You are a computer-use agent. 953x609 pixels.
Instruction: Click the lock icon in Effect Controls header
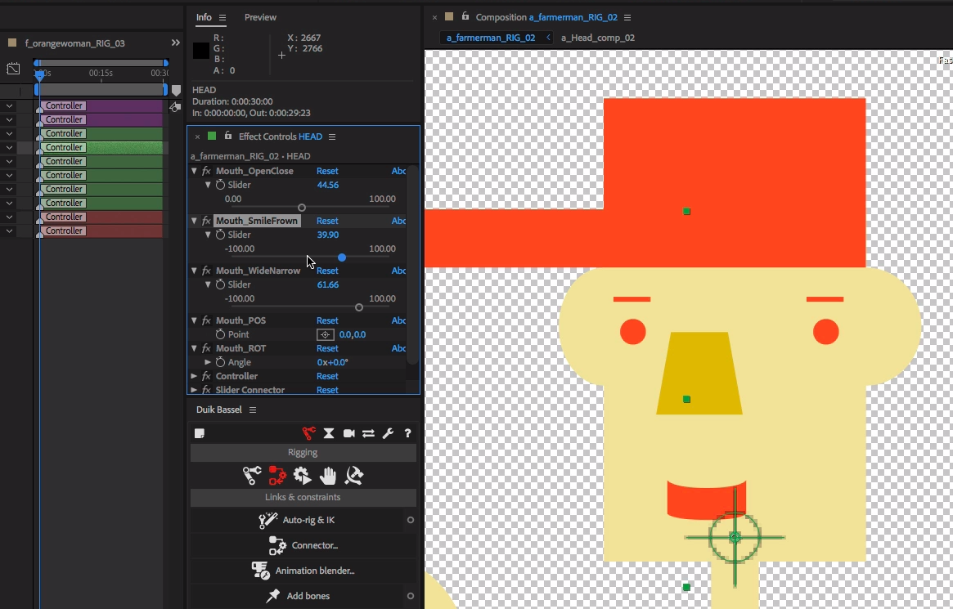[x=228, y=136]
